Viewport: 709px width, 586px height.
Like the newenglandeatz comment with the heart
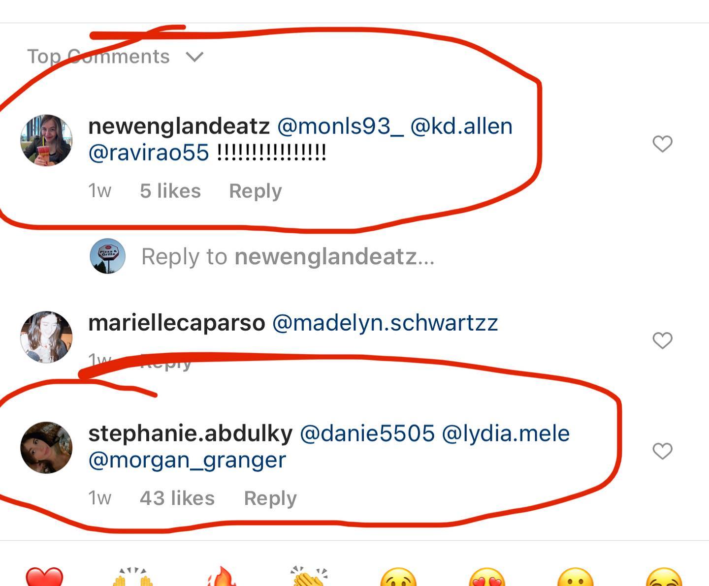[x=662, y=144]
